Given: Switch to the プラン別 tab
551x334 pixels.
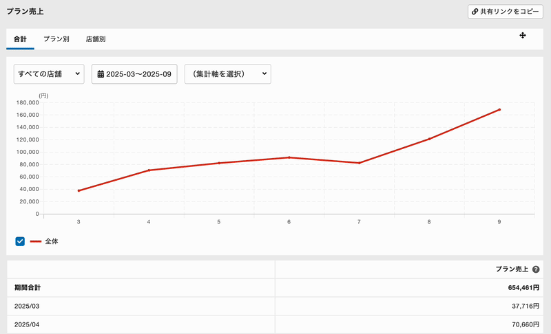Looking at the screenshot, I should pyautogui.click(x=56, y=39).
